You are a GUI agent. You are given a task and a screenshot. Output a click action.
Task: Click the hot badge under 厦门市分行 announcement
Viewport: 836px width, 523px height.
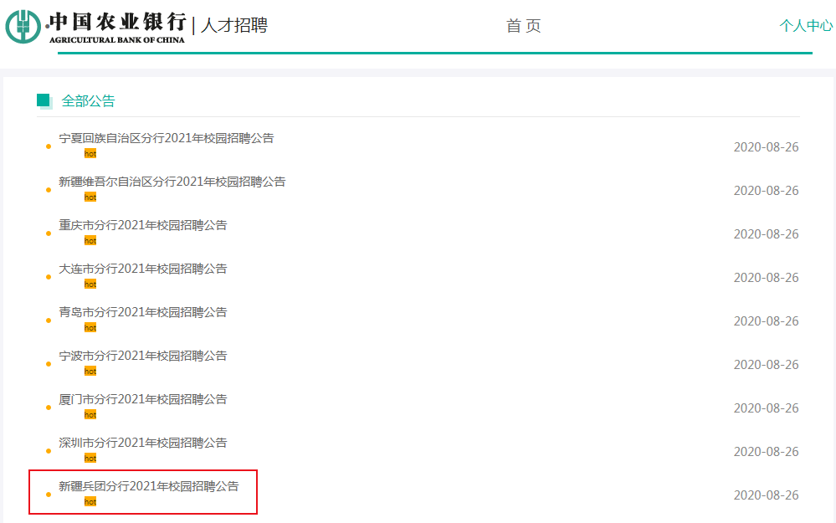[90, 415]
